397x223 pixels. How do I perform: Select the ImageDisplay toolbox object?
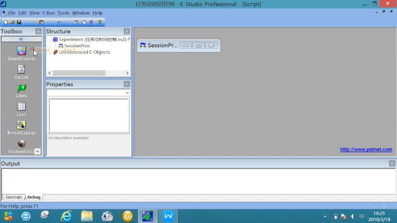point(21,53)
